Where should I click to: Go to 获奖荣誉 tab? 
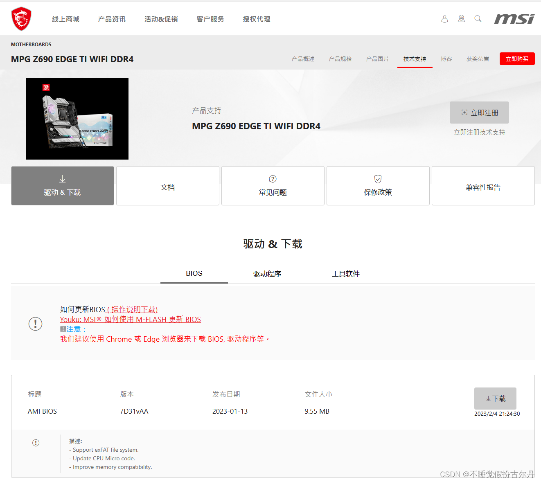click(x=478, y=59)
